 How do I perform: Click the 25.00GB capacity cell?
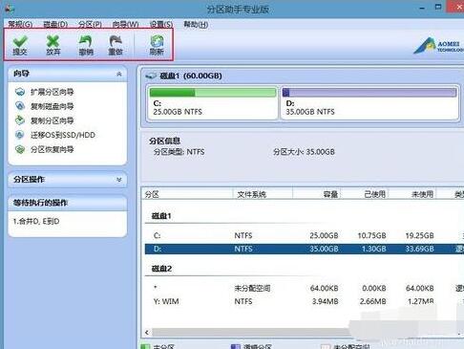[x=324, y=235]
